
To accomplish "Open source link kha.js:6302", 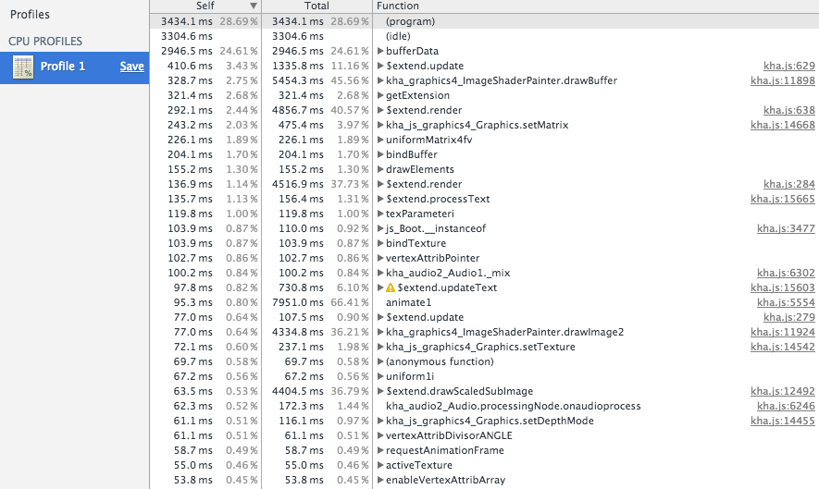I will (786, 273).
